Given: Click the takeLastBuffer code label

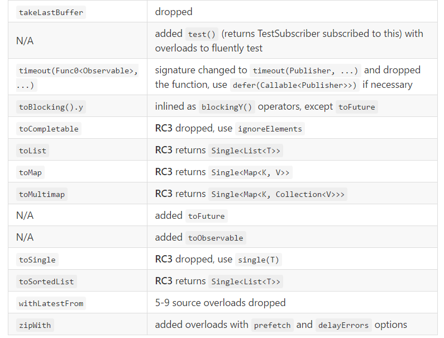Looking at the screenshot, I should click(51, 12).
